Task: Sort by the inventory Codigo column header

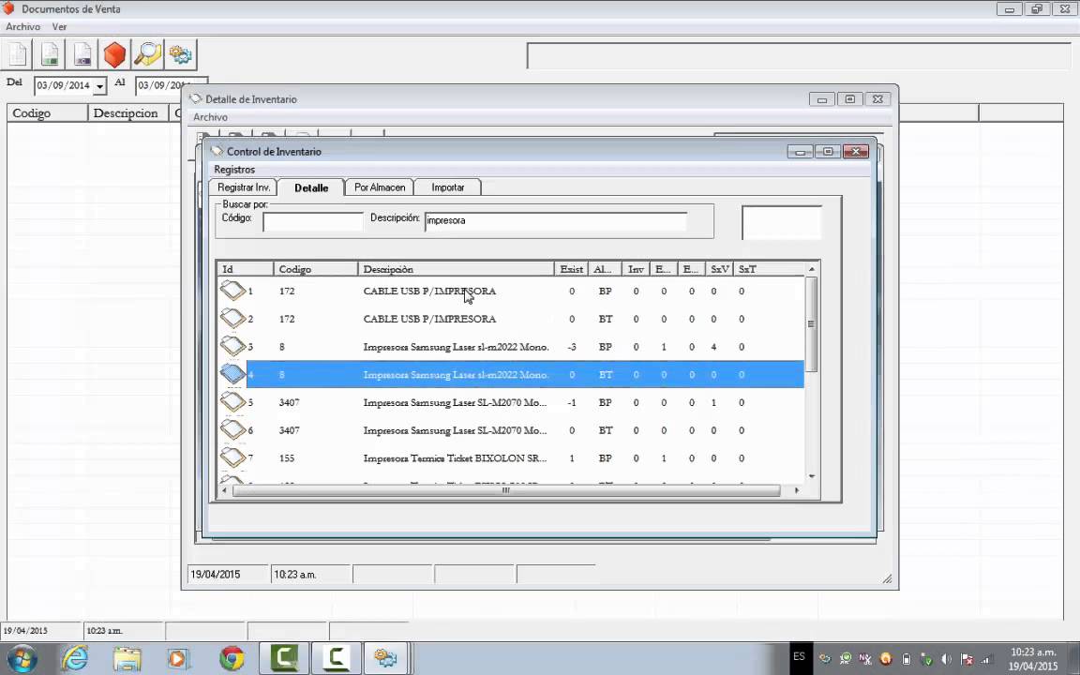Action: click(315, 269)
